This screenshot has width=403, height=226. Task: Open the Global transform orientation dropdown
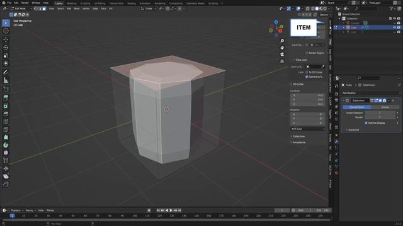149,8
